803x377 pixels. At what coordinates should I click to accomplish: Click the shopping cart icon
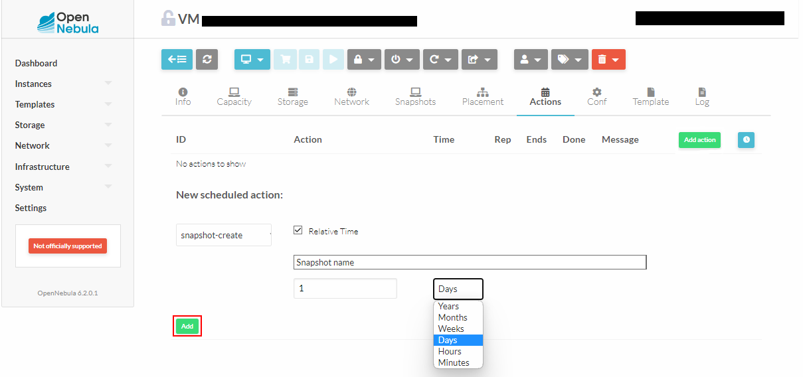tap(286, 59)
